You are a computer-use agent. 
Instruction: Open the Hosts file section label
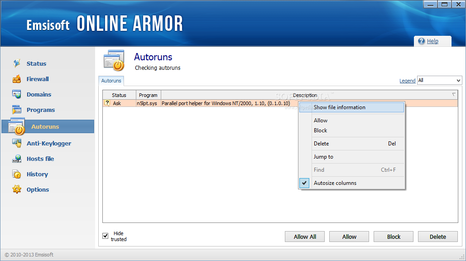tap(40, 159)
